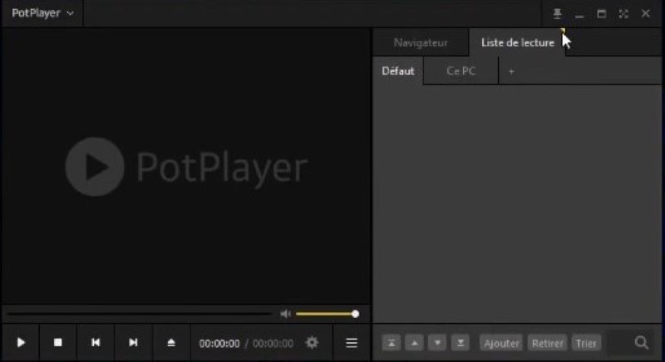The width and height of the screenshot is (665, 362).
Task: Open the Ce PC playlist tab
Action: coord(461,71)
